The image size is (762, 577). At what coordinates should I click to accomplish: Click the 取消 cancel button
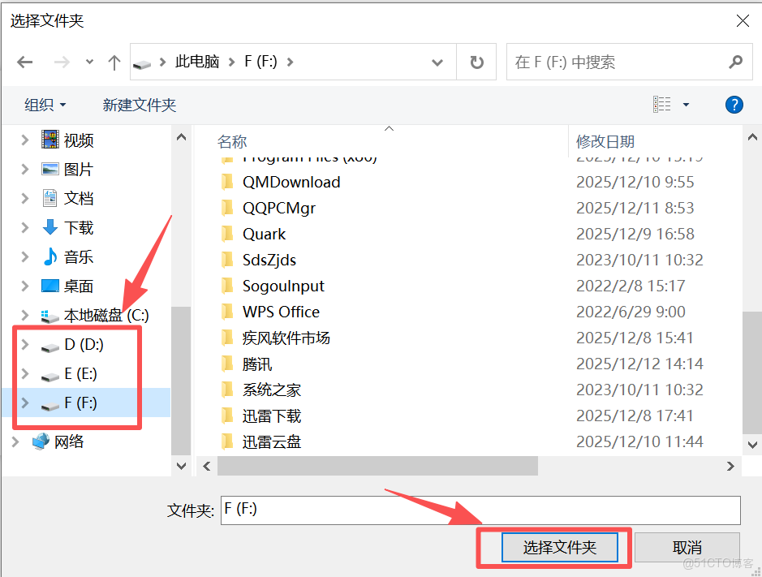(x=687, y=547)
